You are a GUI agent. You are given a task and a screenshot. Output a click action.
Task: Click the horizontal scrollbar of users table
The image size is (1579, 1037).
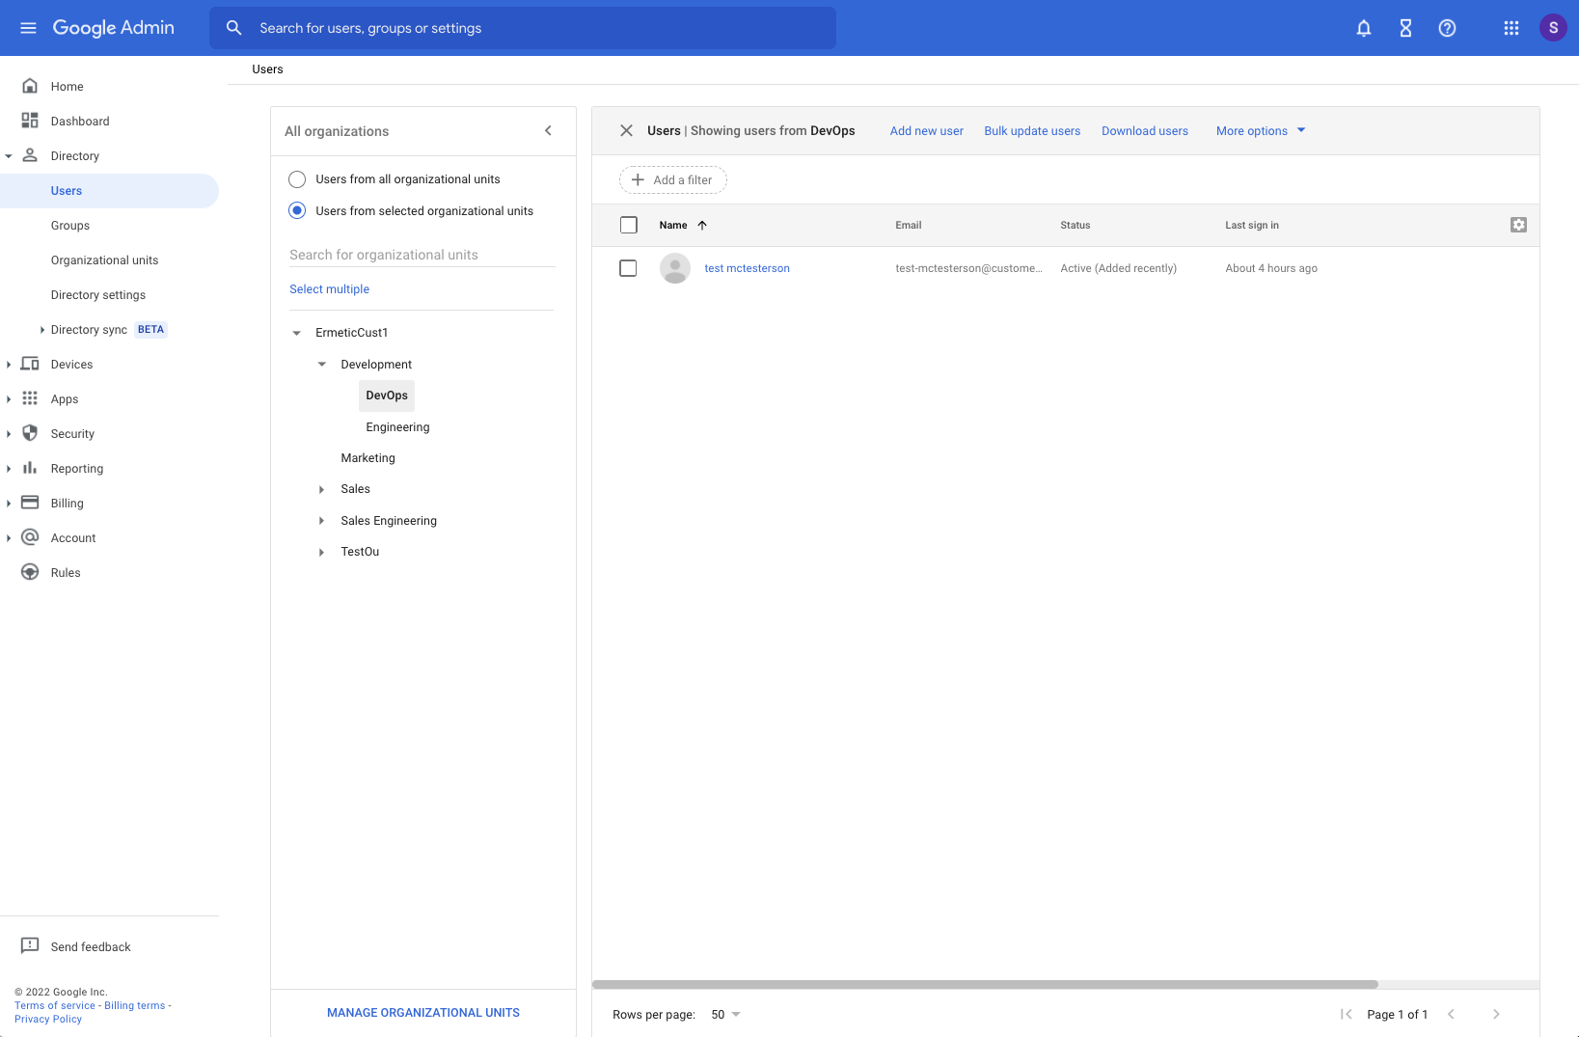coord(985,985)
